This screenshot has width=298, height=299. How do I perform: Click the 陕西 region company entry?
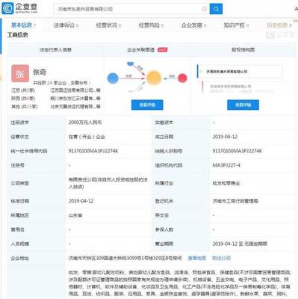point(75,99)
